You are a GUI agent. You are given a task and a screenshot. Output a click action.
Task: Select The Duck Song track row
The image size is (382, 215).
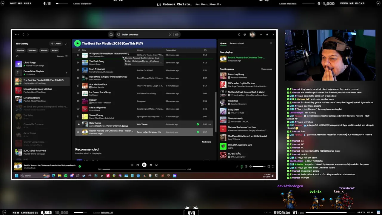(144, 63)
